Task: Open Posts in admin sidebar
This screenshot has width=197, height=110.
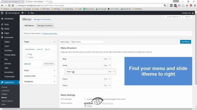Action: click(6, 24)
